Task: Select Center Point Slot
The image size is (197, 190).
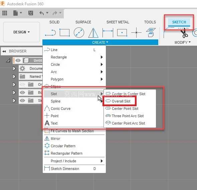Action: 130,109
